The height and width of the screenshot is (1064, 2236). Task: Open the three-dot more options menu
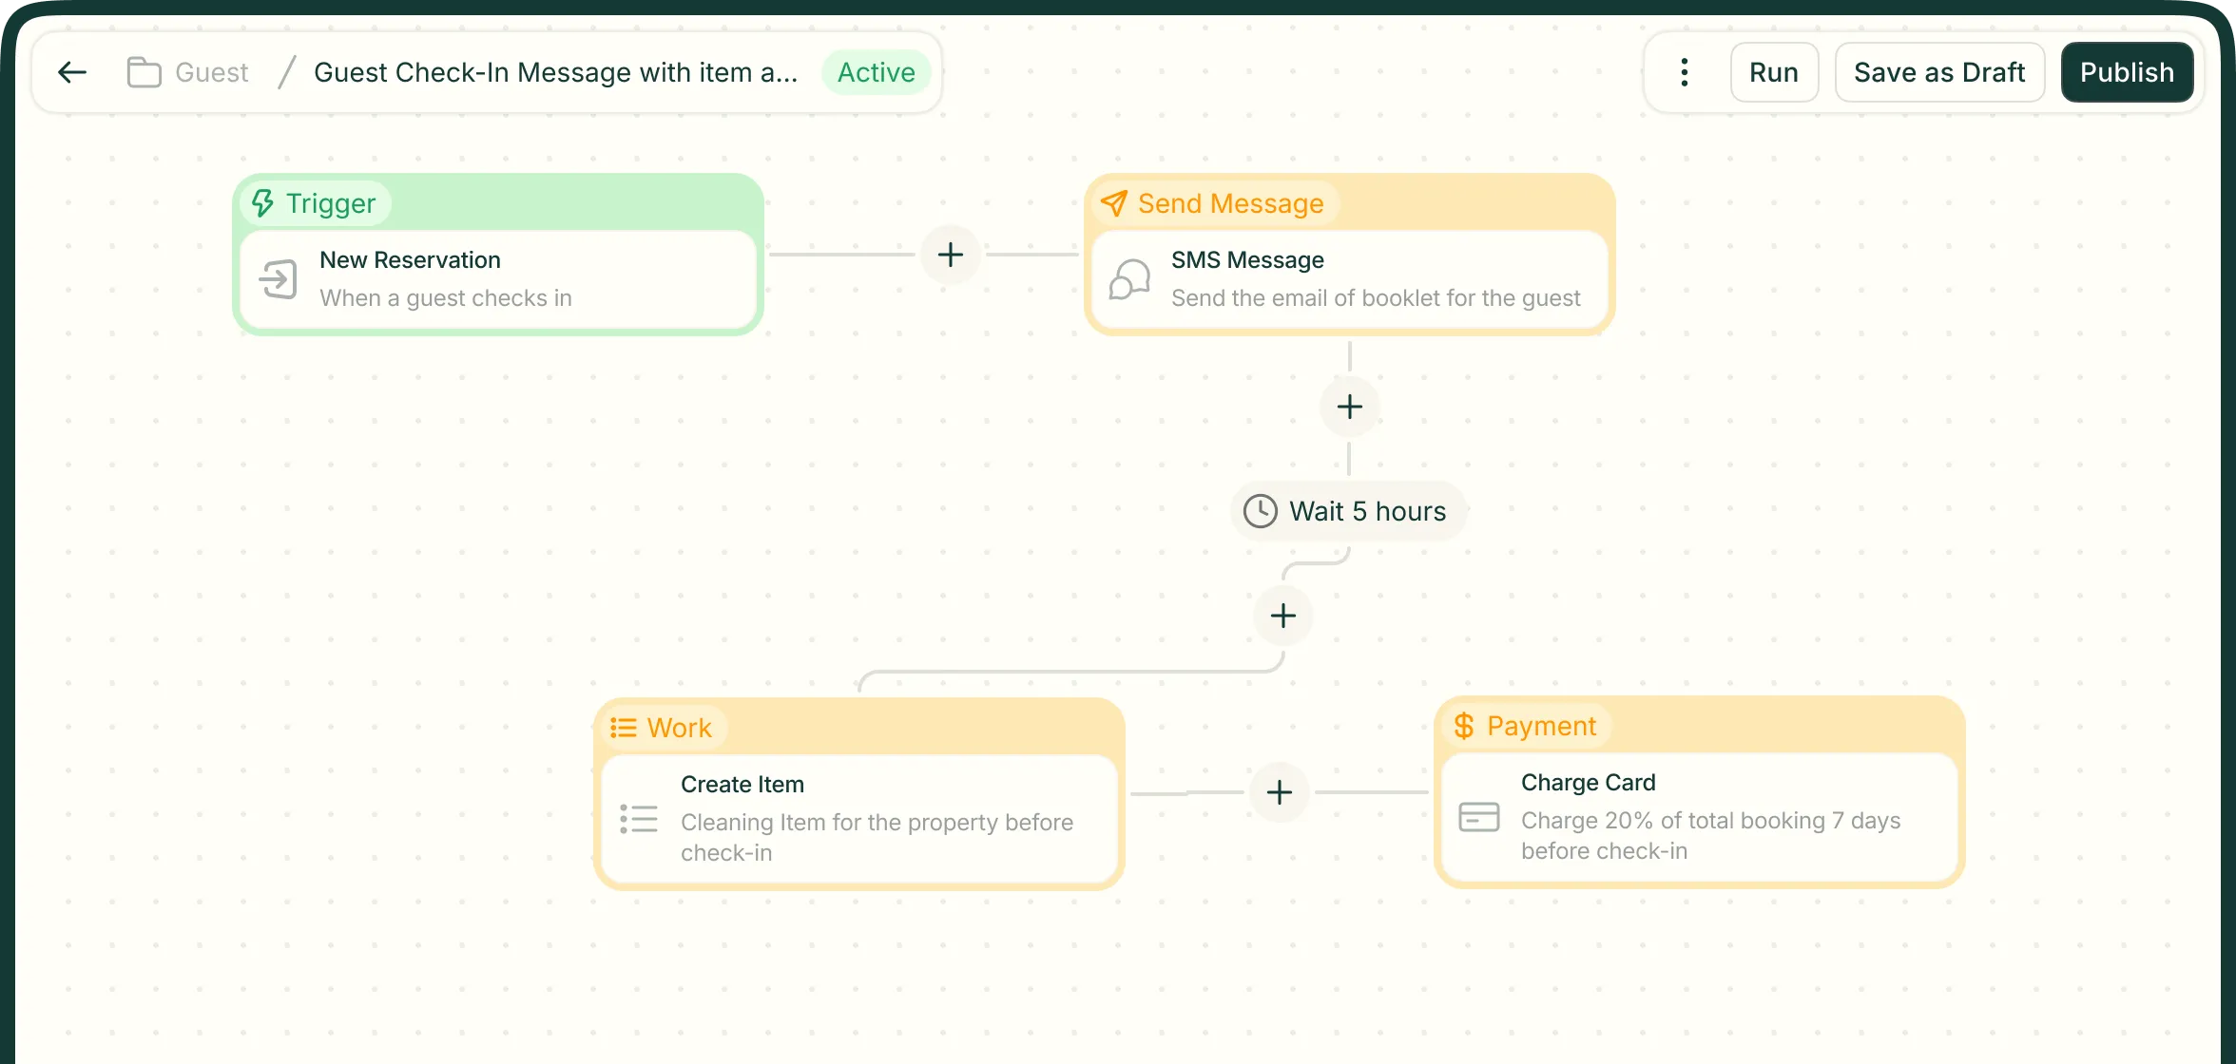(1684, 72)
